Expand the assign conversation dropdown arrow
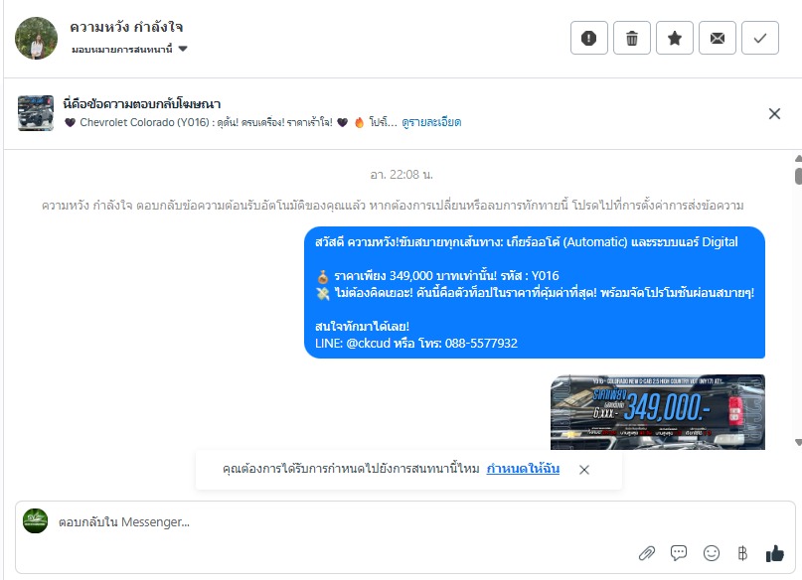 point(183,49)
